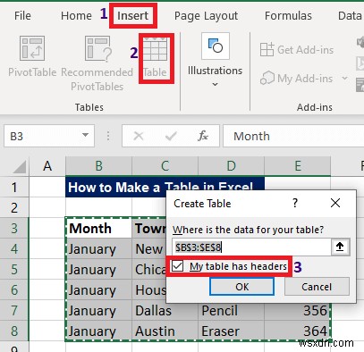364x352 pixels.
Task: Select column B header
Action: tap(98, 166)
